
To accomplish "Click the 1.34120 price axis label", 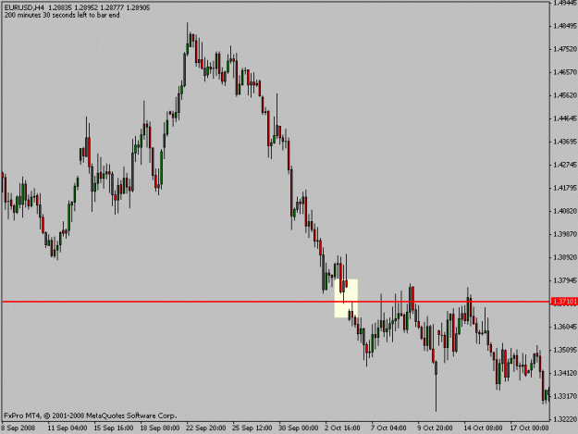I will click(x=565, y=373).
